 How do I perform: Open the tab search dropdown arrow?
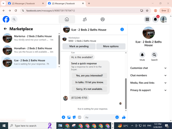click(x=3, y=3)
